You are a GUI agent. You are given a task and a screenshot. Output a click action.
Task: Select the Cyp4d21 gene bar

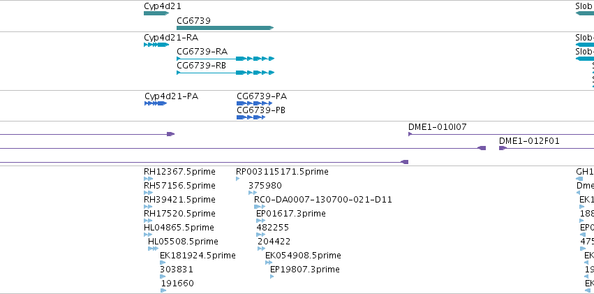[x=156, y=13]
